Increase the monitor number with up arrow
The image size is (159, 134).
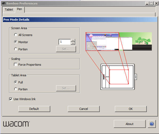(x=73, y=41)
